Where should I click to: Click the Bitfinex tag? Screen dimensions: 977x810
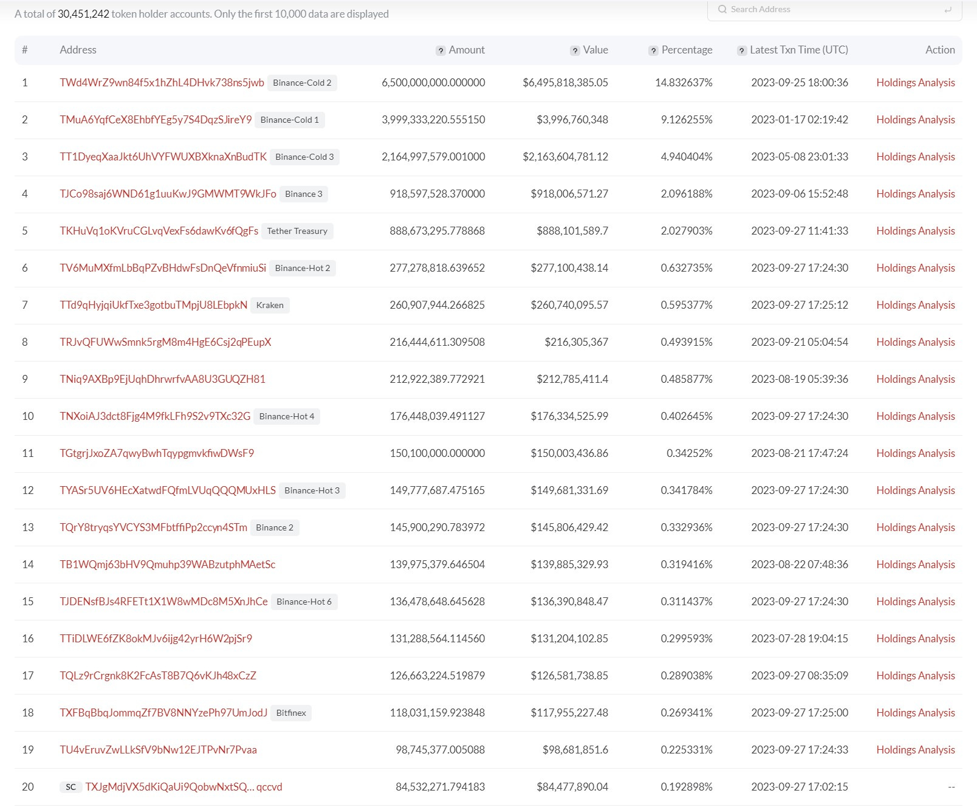tap(291, 713)
